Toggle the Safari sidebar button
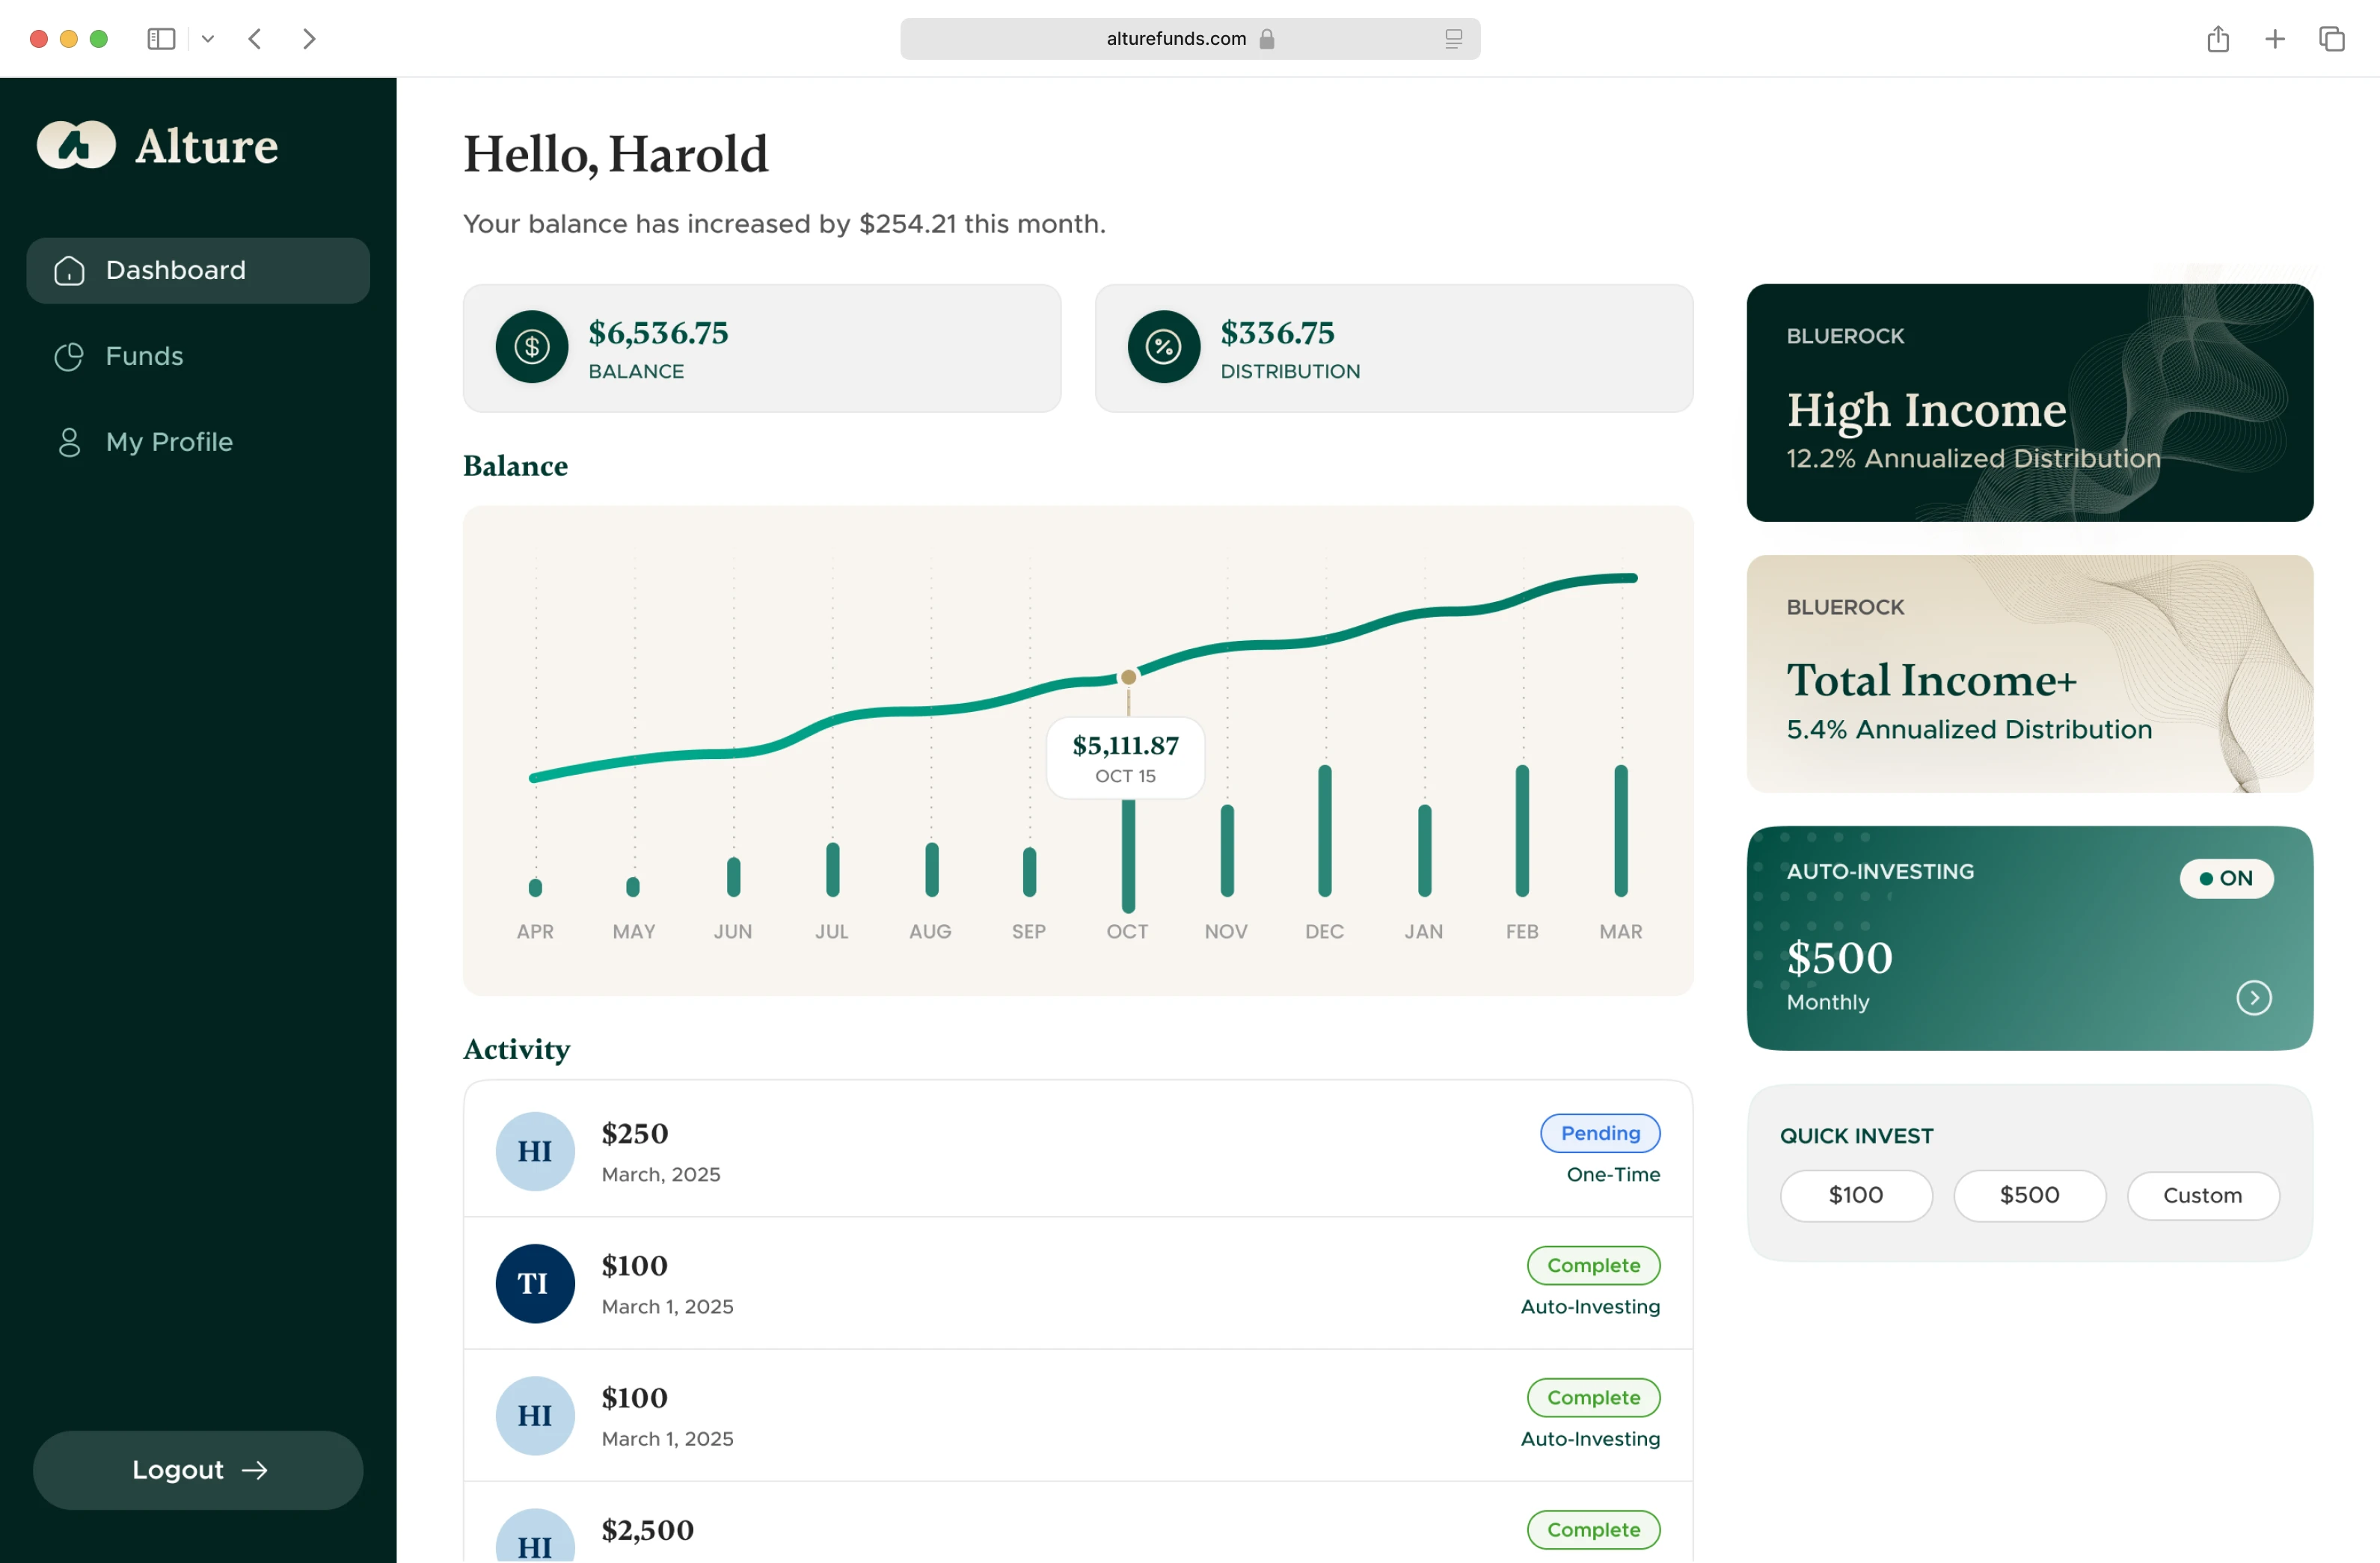This screenshot has height=1563, width=2380. tap(161, 39)
